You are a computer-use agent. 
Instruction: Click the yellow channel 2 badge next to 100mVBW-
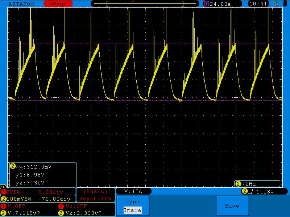click(x=4, y=199)
